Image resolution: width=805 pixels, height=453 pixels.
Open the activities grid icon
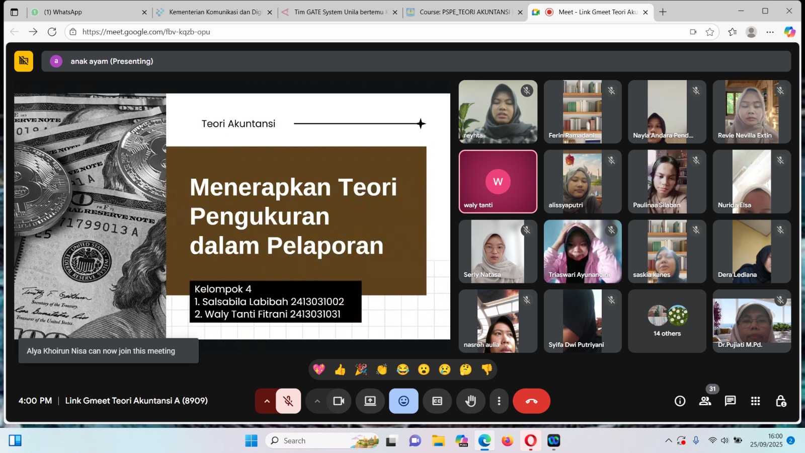tap(755, 401)
